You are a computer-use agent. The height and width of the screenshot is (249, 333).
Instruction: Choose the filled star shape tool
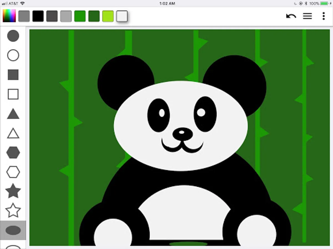click(x=13, y=191)
